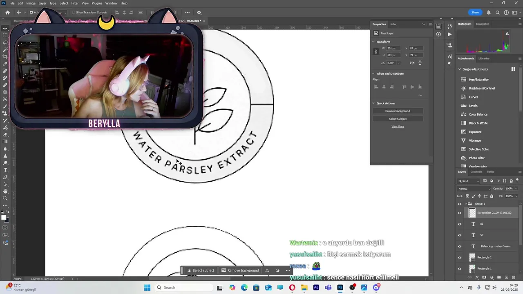Switch to the Channels tab
Image resolution: width=523 pixels, height=294 pixels.
476,172
